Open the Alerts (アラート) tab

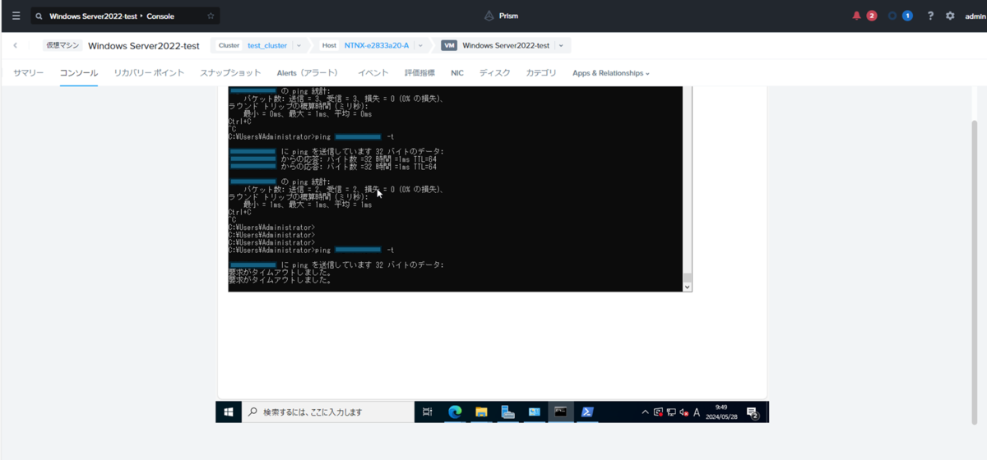308,73
